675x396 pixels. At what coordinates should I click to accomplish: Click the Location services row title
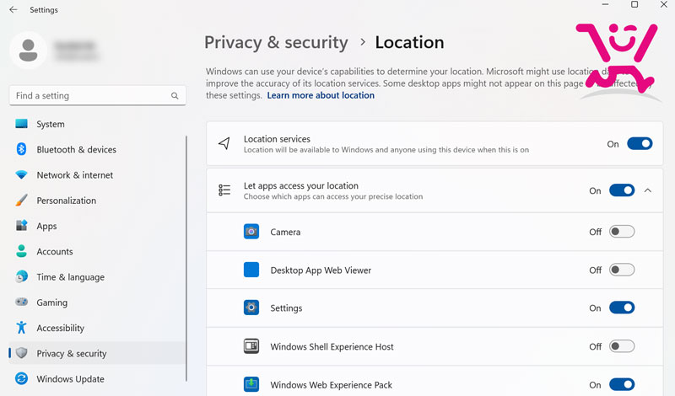277,139
